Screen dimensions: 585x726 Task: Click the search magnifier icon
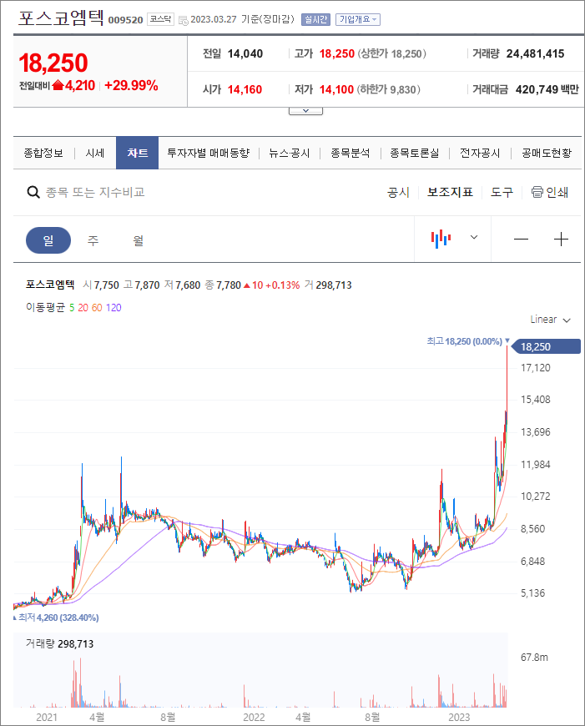pyautogui.click(x=33, y=192)
